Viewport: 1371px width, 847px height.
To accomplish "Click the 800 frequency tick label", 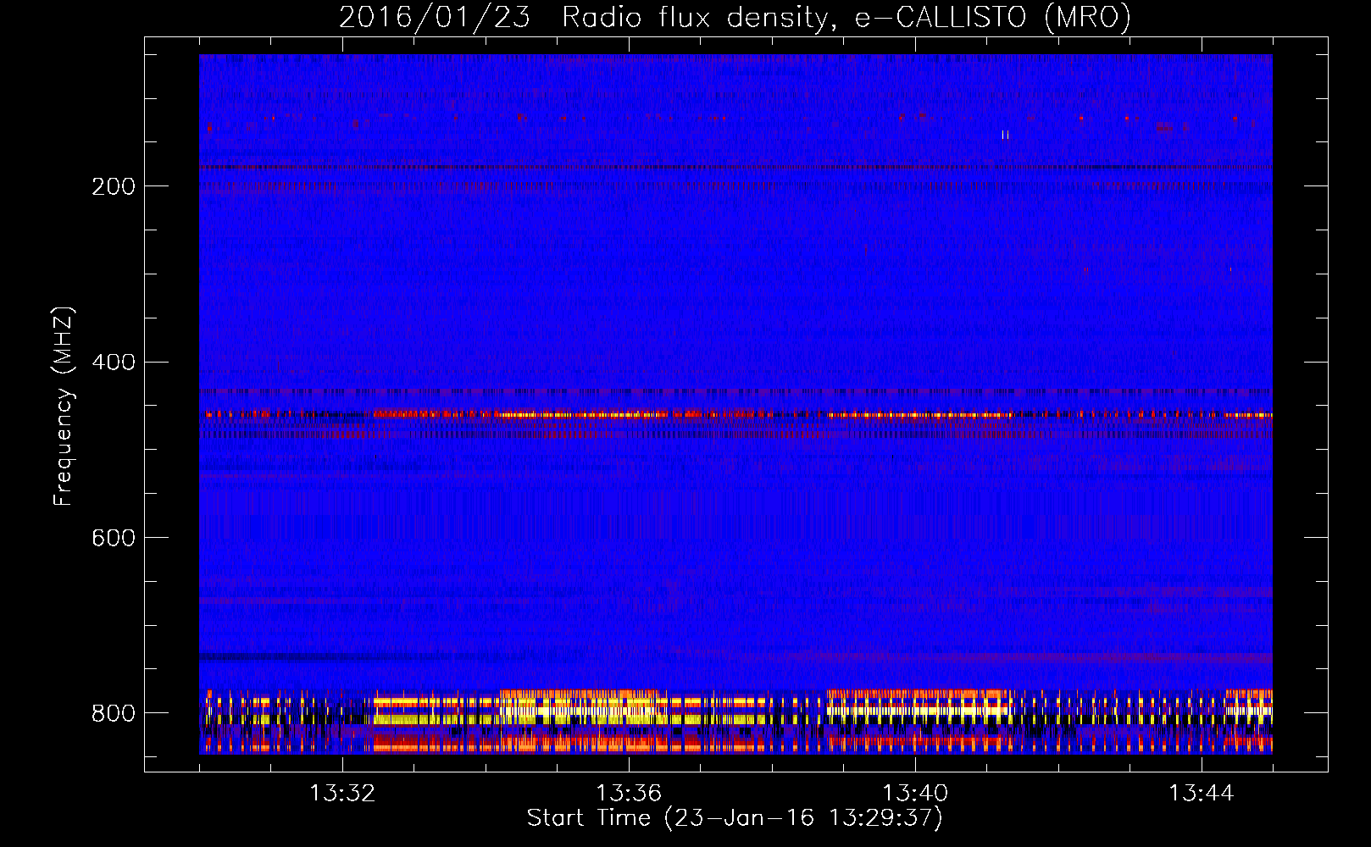I will click(x=114, y=714).
